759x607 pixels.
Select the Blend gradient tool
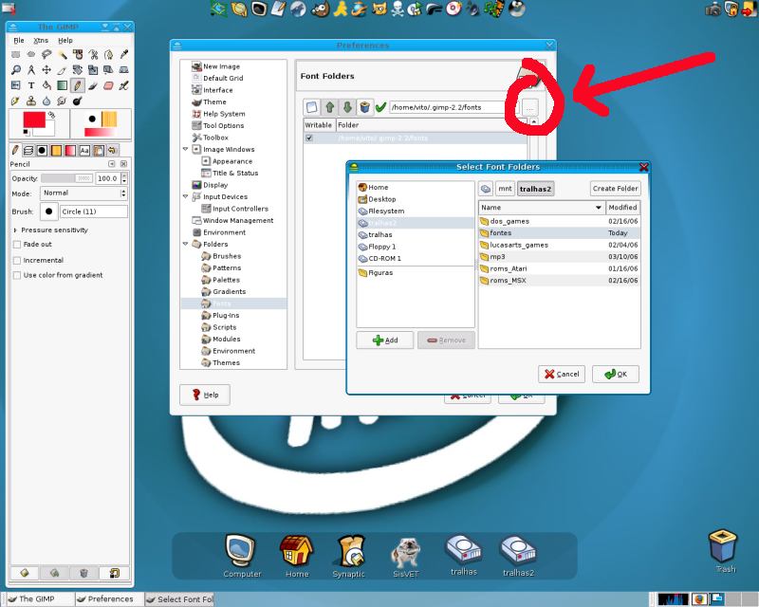tap(62, 85)
